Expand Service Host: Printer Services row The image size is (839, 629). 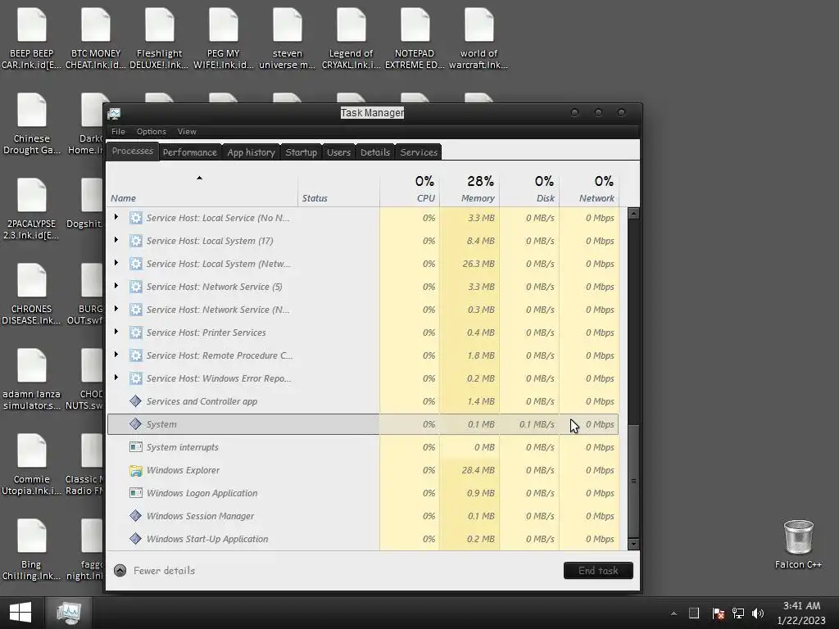[x=116, y=333]
